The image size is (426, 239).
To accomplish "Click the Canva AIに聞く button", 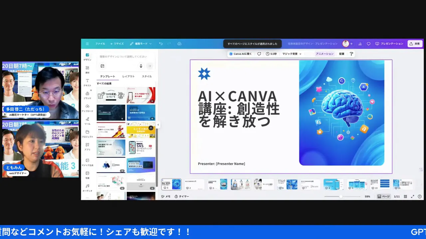I will point(240,54).
